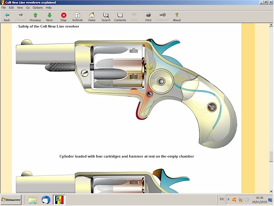Click the heading 'Safety of the Colt New Line revolver'
Viewport: 274px width, 206px height.
(48, 27)
